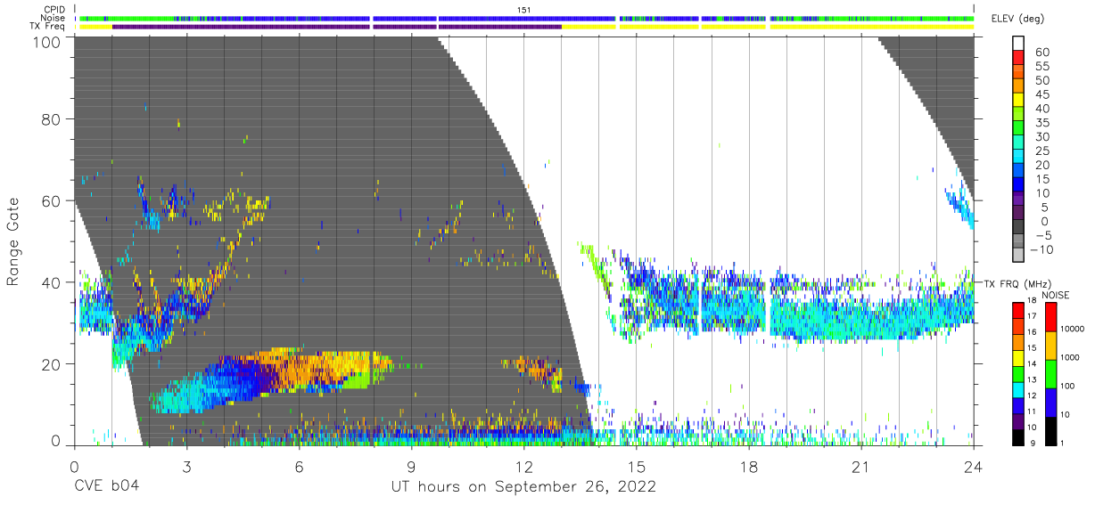
Task: Click the 24 tick on the UT hours axis
Action: point(974,467)
